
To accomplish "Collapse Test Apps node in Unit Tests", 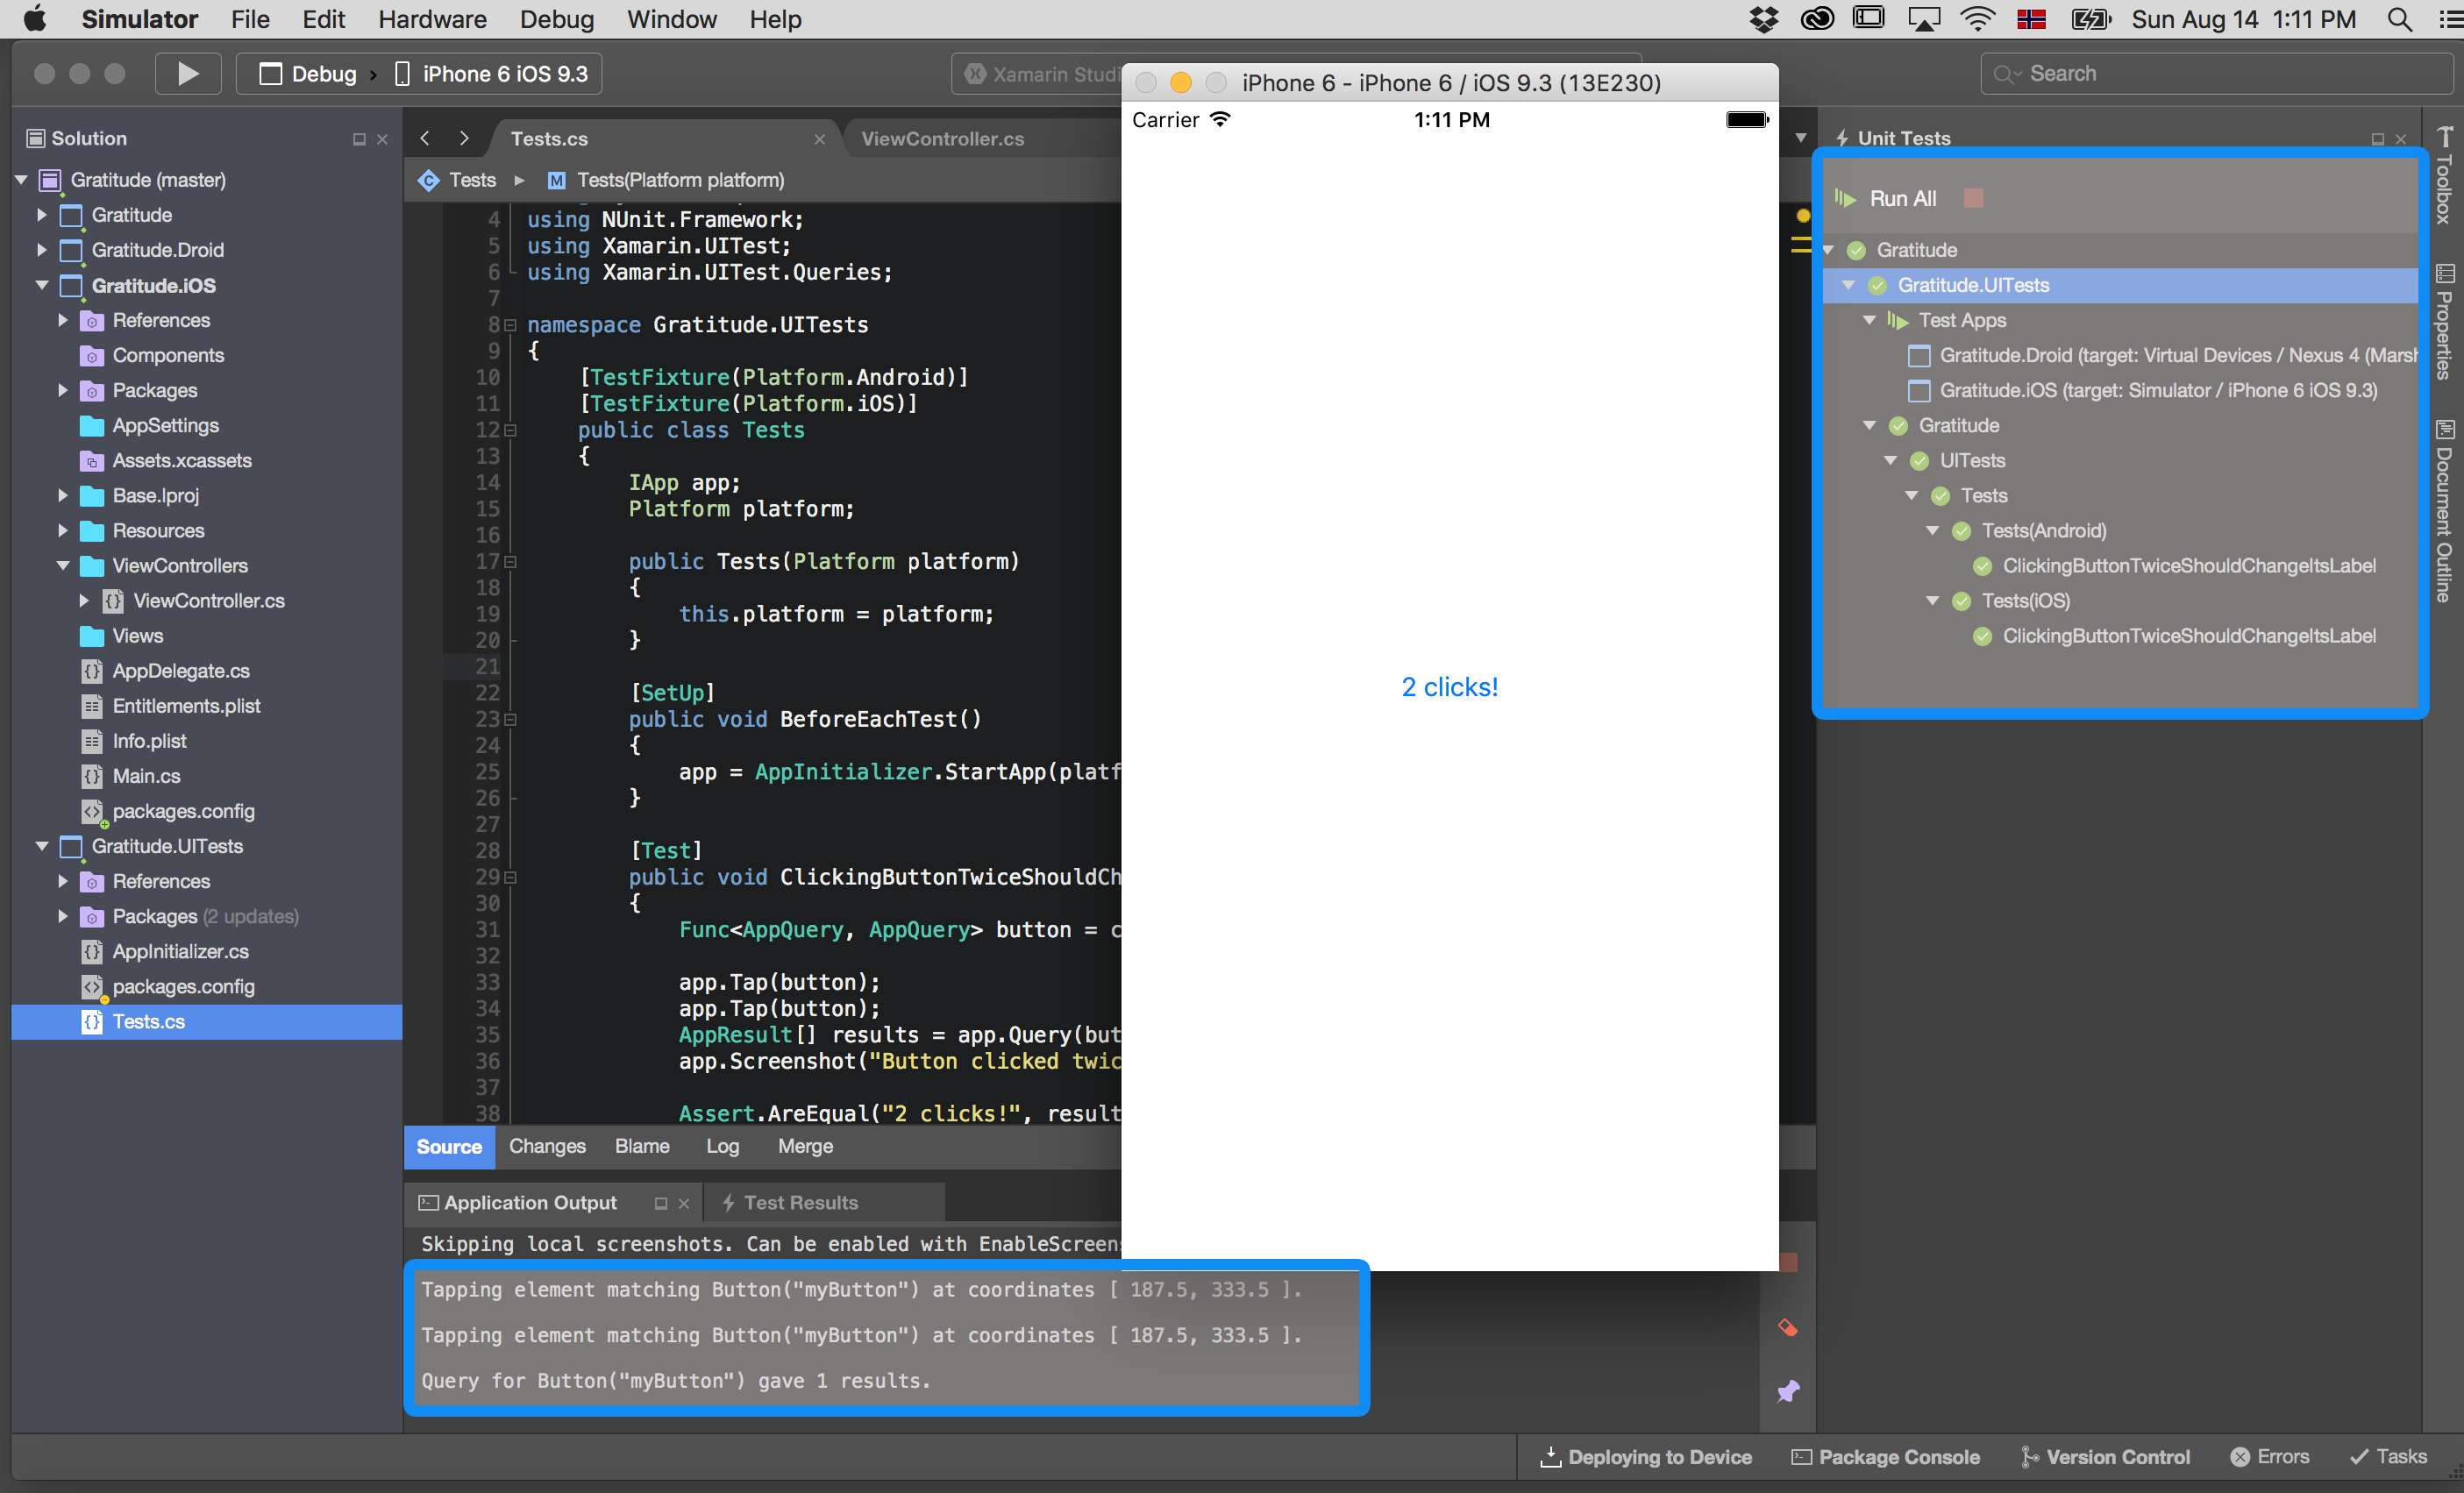I will pos(1869,320).
